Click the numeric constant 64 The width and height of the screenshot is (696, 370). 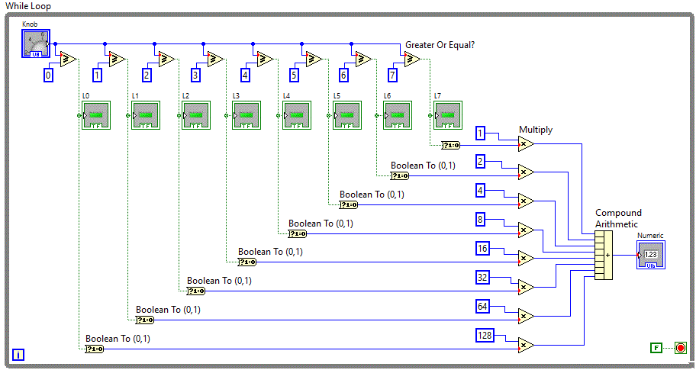coord(483,307)
